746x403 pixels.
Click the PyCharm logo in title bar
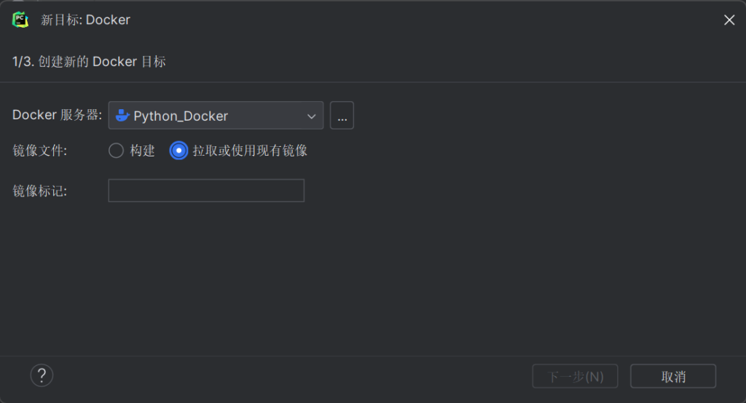[x=20, y=20]
